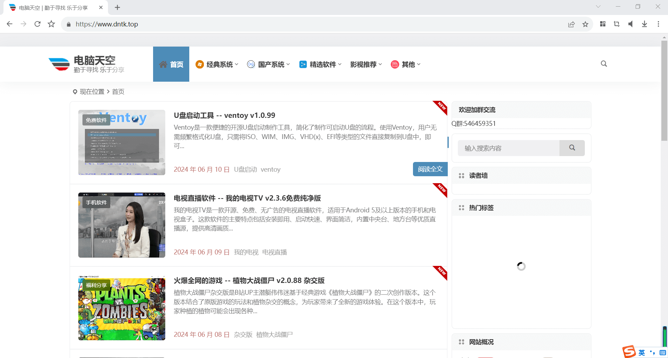Open the extensions grid icon
Image resolution: width=668 pixels, height=358 pixels.
pos(603,24)
